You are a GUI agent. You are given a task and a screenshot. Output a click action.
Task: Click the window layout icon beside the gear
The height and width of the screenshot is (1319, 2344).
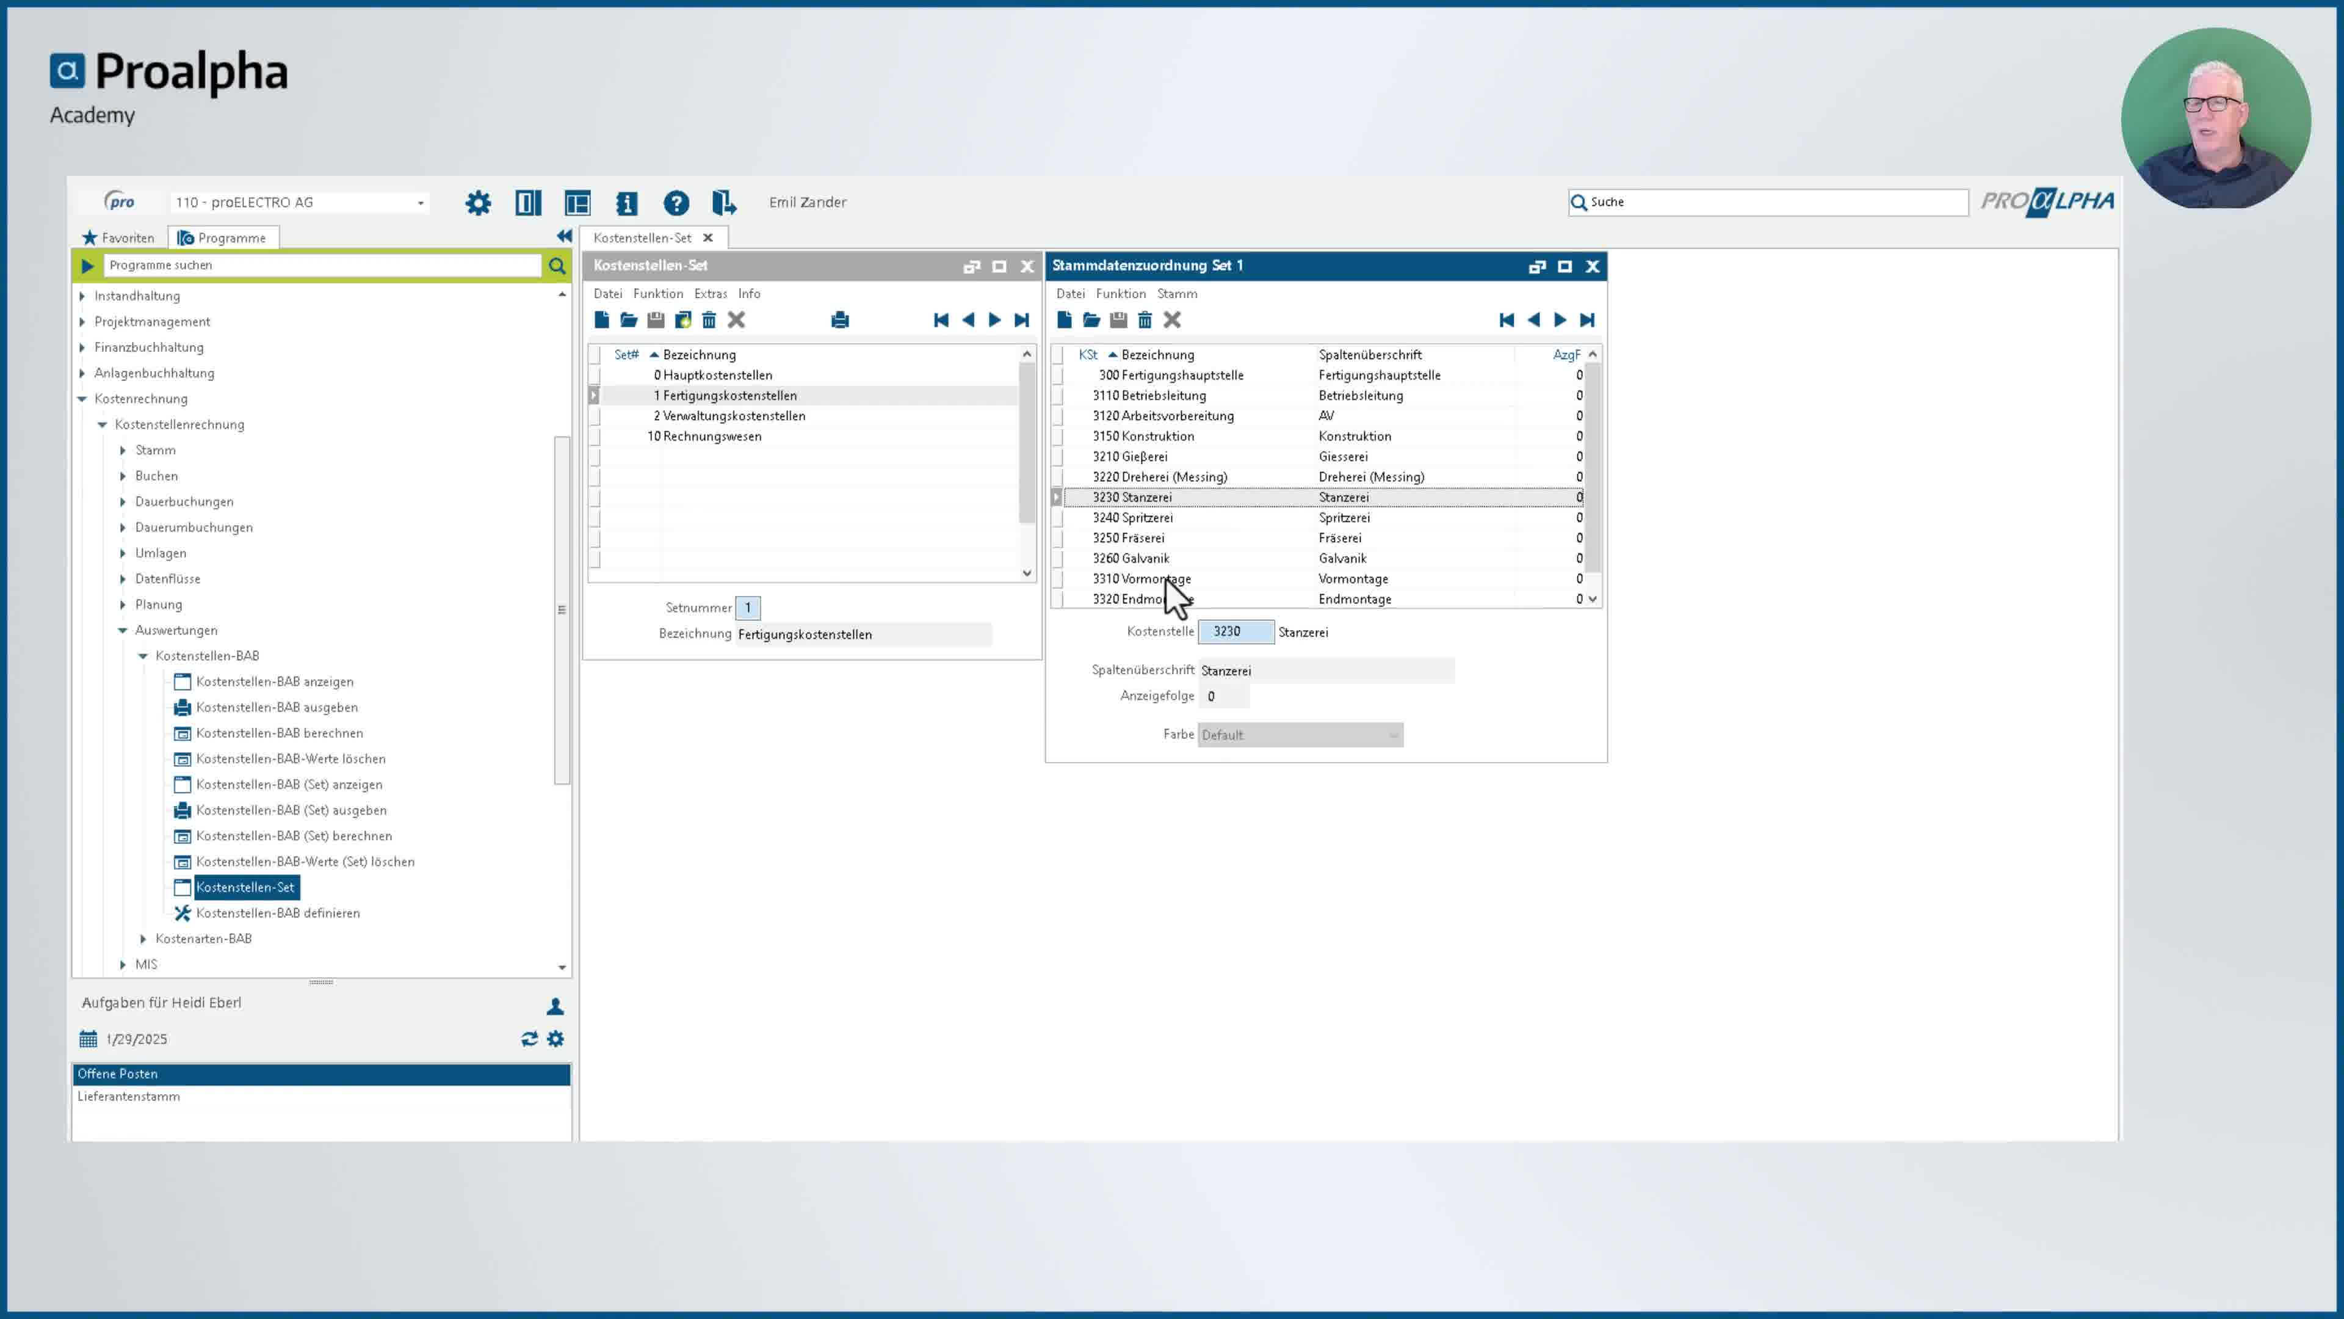[x=528, y=202]
